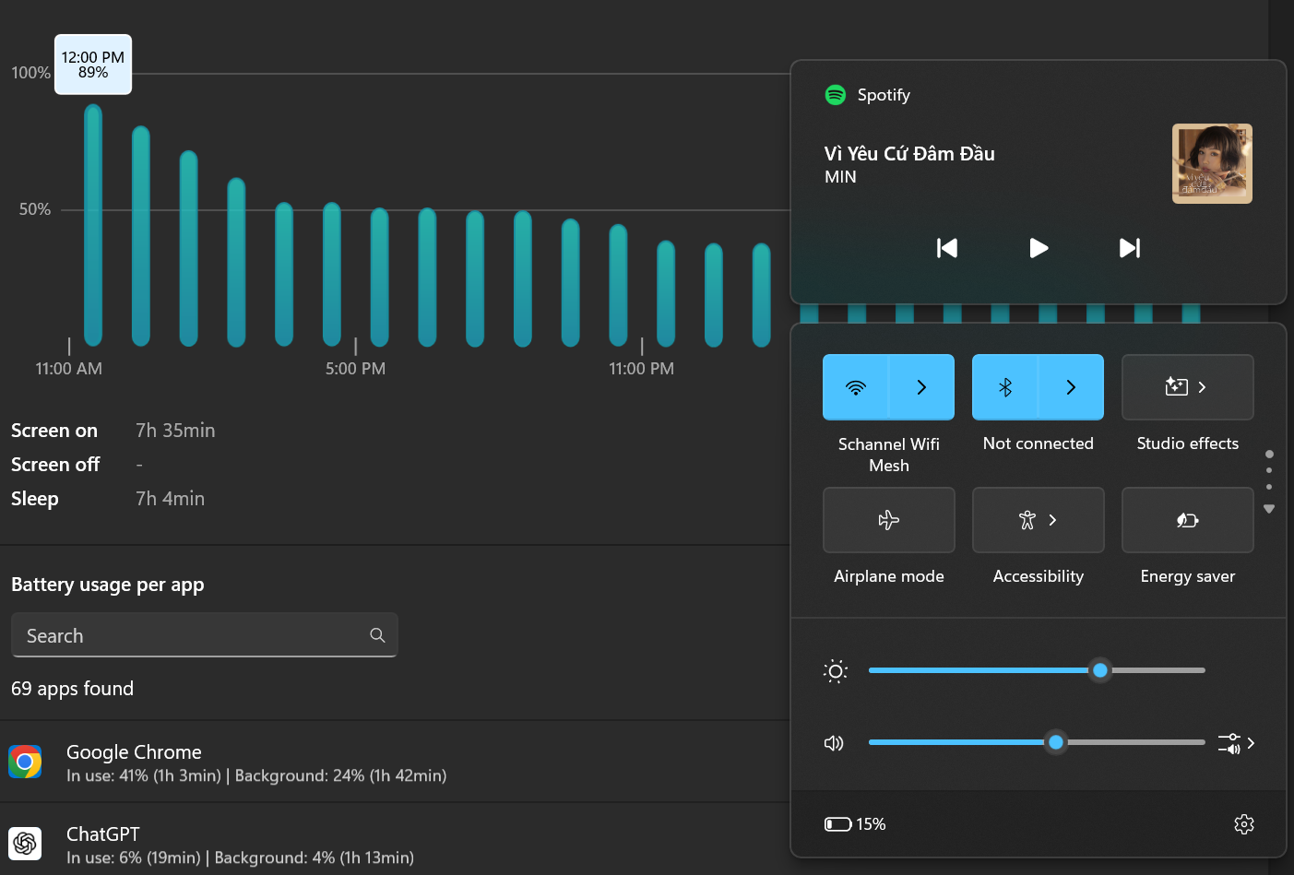Click the magnifier icon in Search
1294x875 pixels.
[377, 635]
